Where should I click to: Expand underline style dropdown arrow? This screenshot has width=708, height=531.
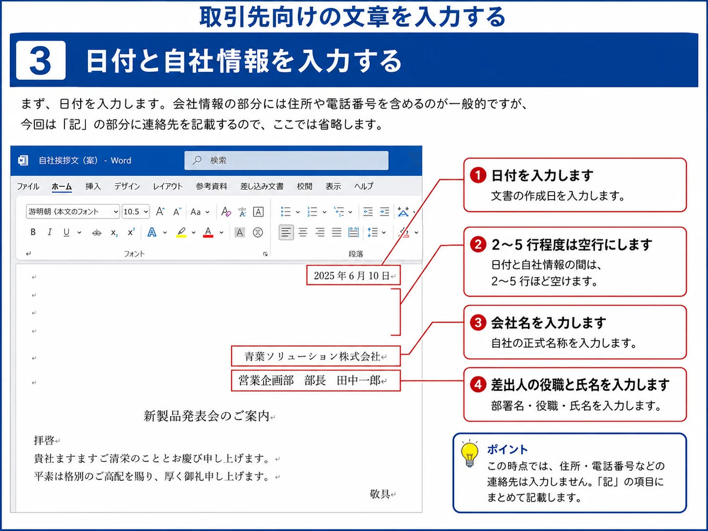[79, 233]
